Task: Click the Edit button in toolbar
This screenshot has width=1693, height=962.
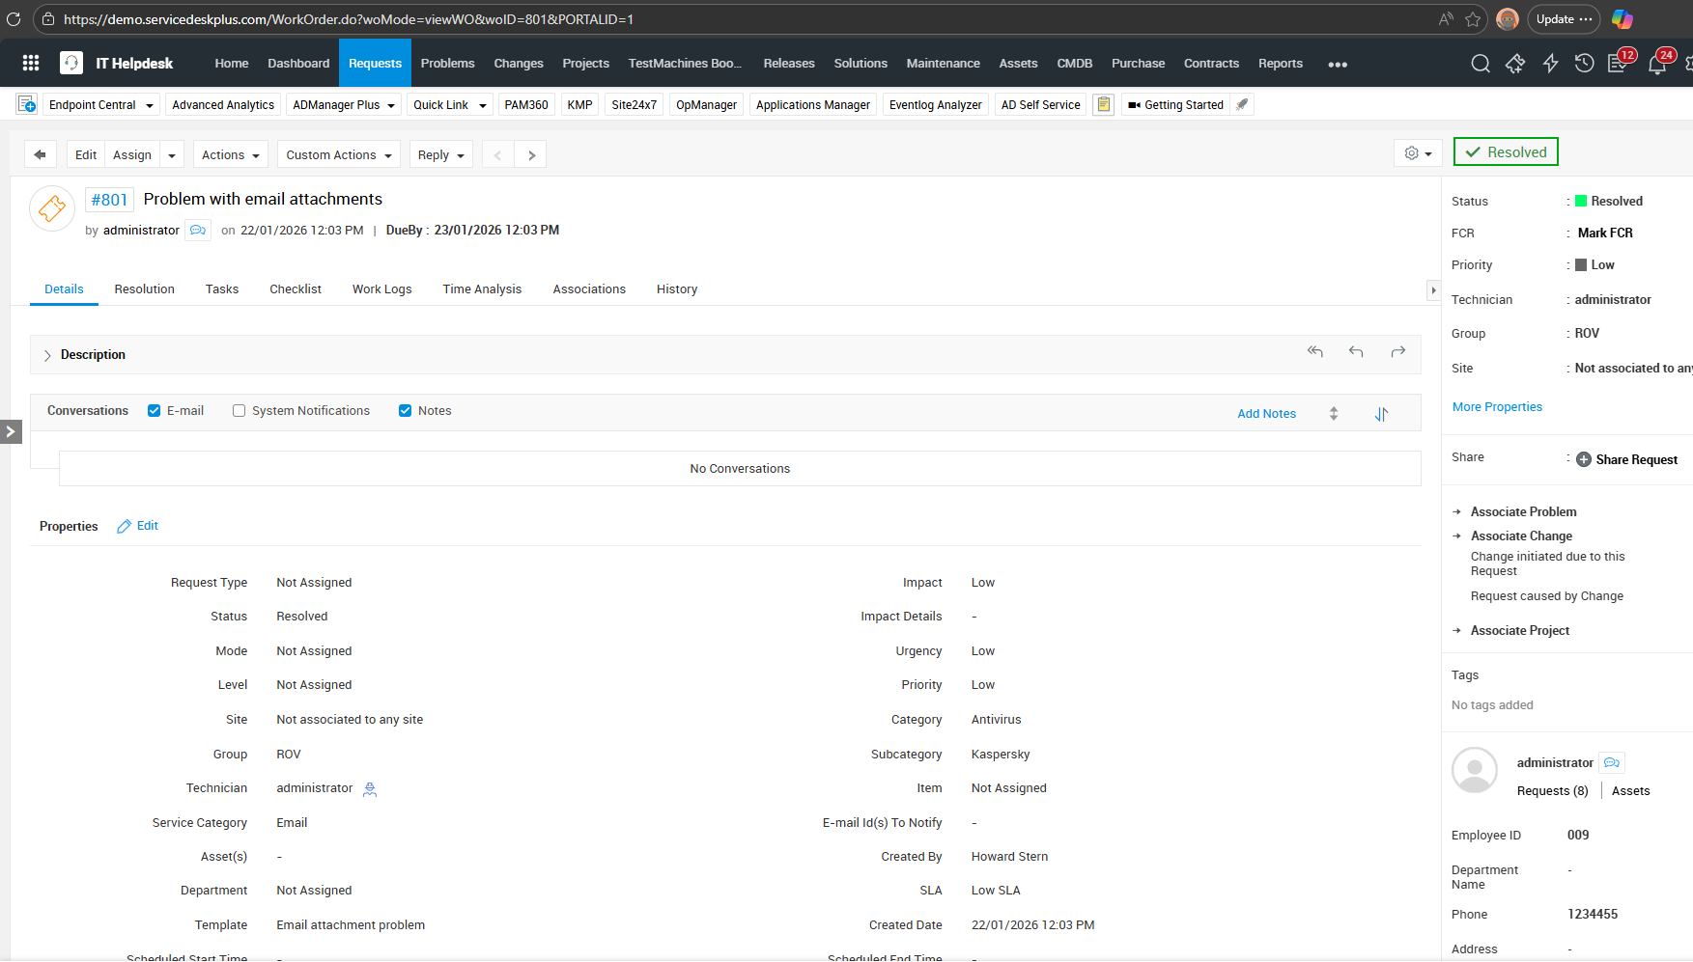Action: (86, 155)
